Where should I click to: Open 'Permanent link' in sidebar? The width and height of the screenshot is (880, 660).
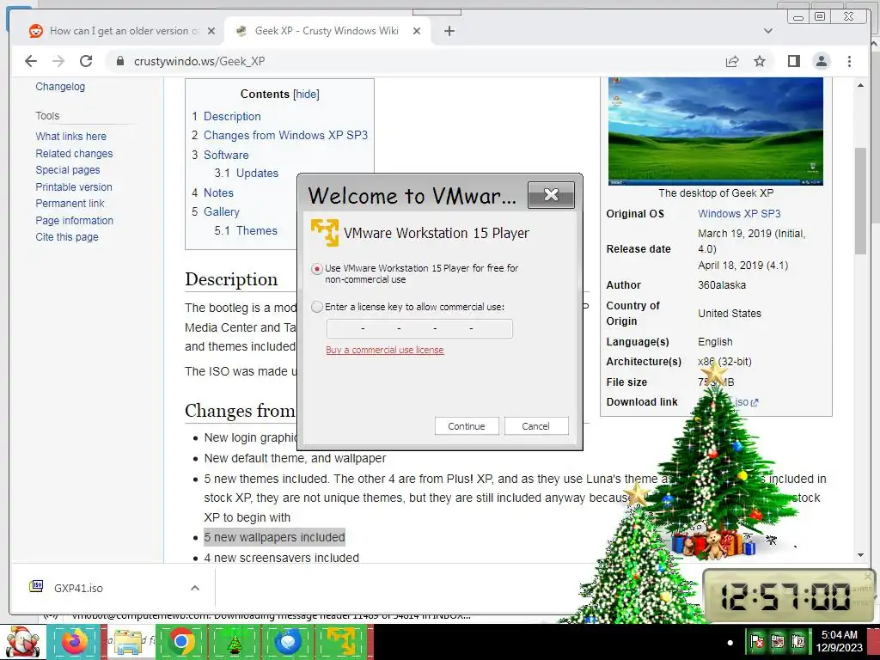(70, 203)
